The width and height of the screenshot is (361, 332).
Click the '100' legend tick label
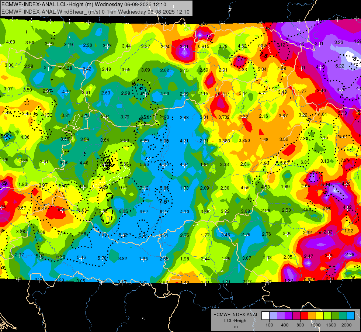(x=269, y=325)
